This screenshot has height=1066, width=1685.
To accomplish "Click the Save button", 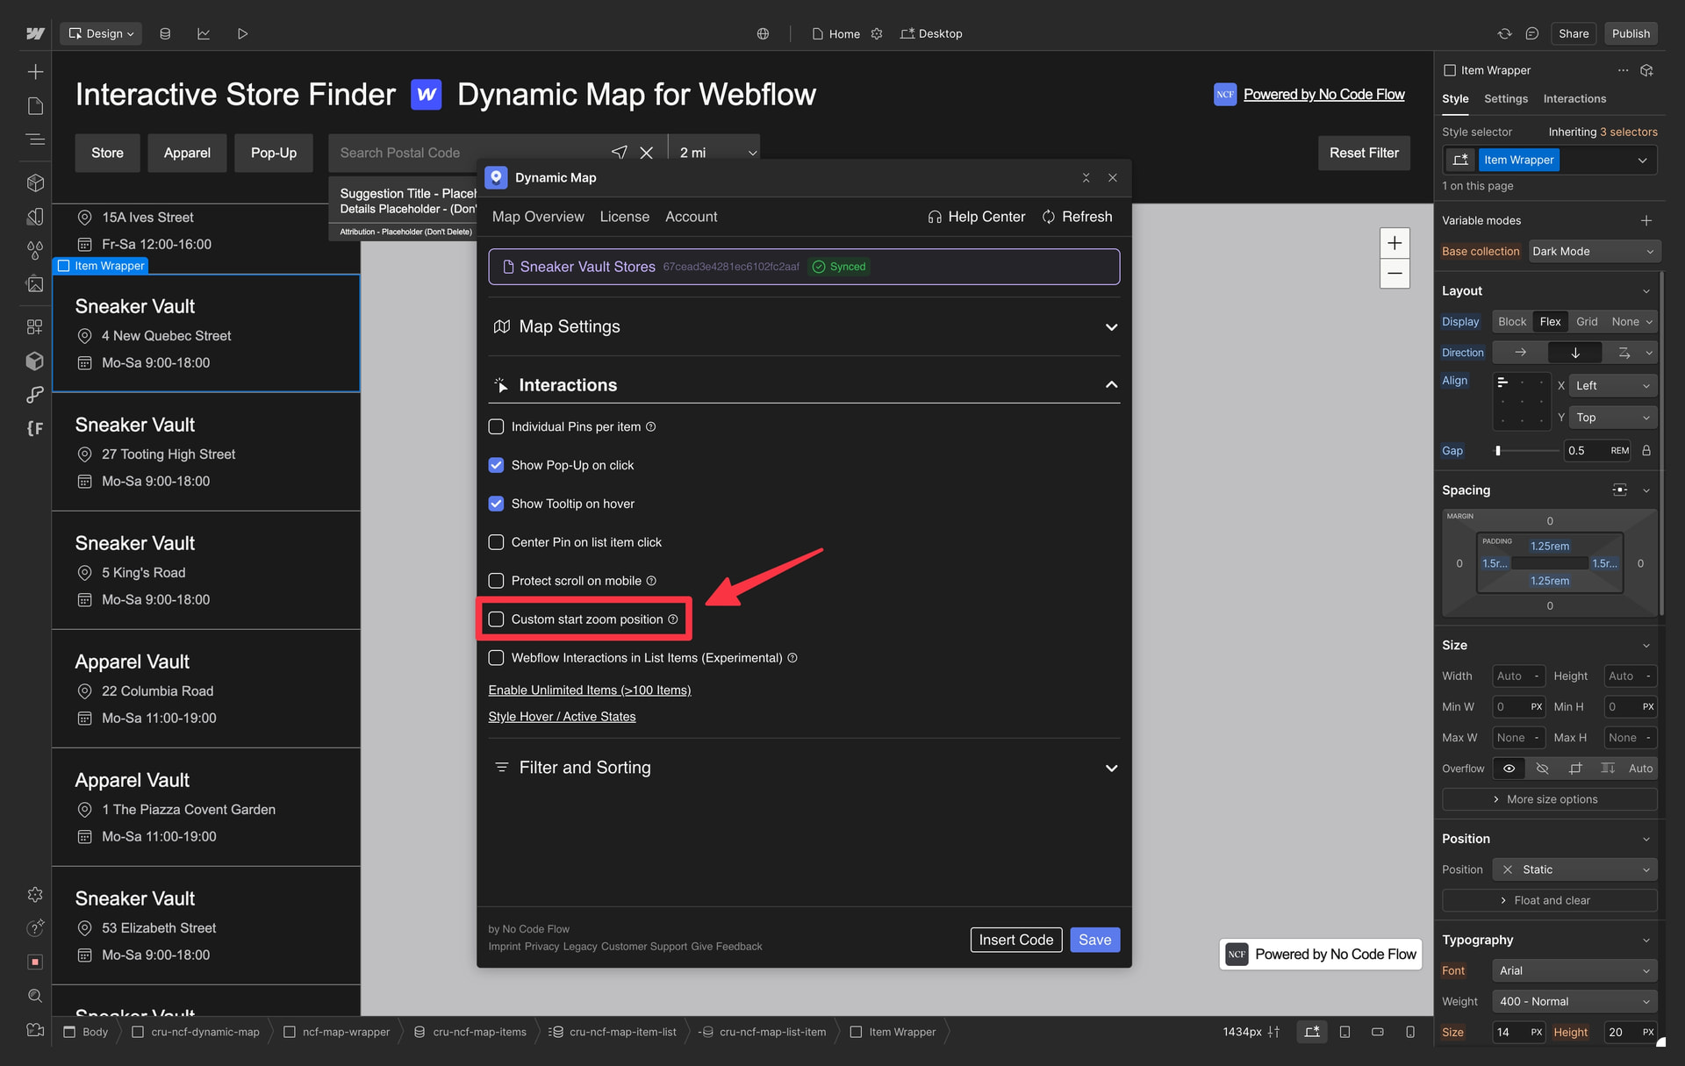I will [x=1094, y=940].
